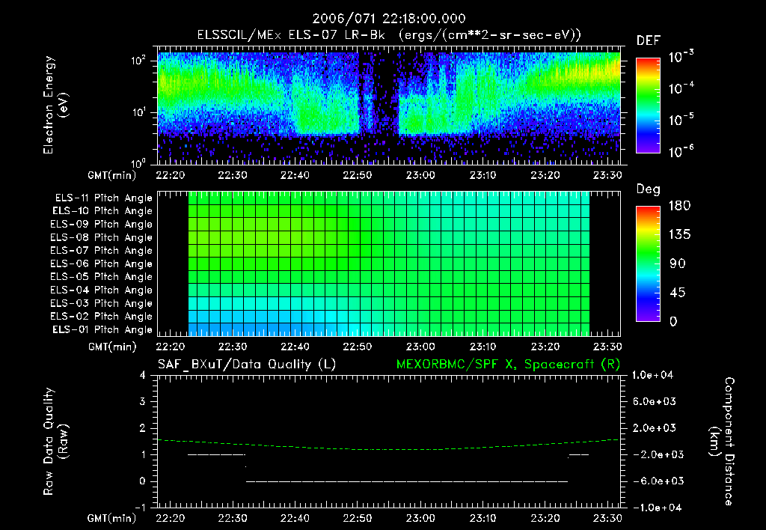The height and width of the screenshot is (530, 766).
Task: Select the ELS-04 Pitch Angle row label
Action: tap(102, 290)
